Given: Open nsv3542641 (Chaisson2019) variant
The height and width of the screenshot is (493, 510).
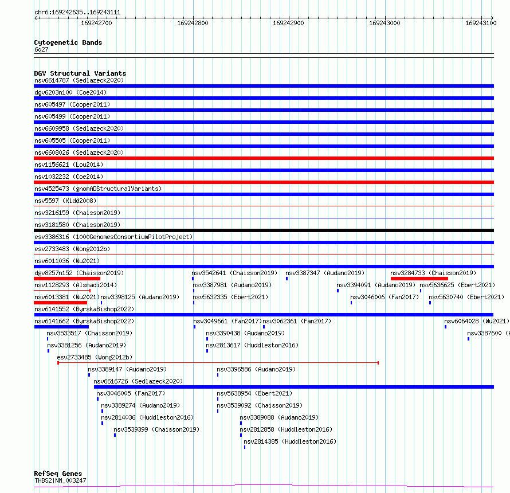Looking at the screenshot, I should [234, 273].
